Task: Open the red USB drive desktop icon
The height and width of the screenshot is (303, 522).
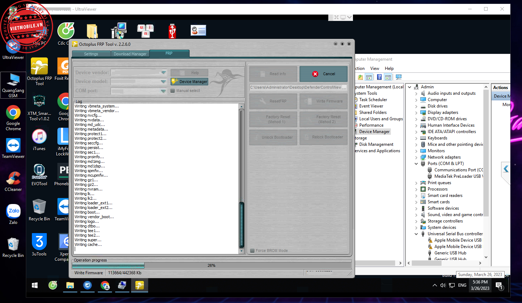Action: pyautogui.click(x=172, y=31)
